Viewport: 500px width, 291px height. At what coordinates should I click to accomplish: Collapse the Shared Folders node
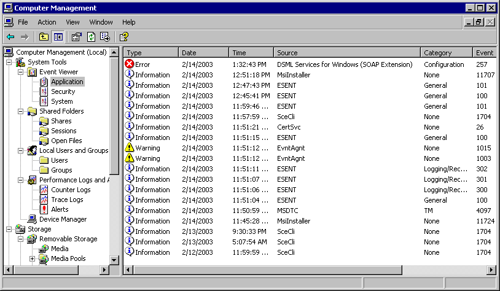coord(21,111)
